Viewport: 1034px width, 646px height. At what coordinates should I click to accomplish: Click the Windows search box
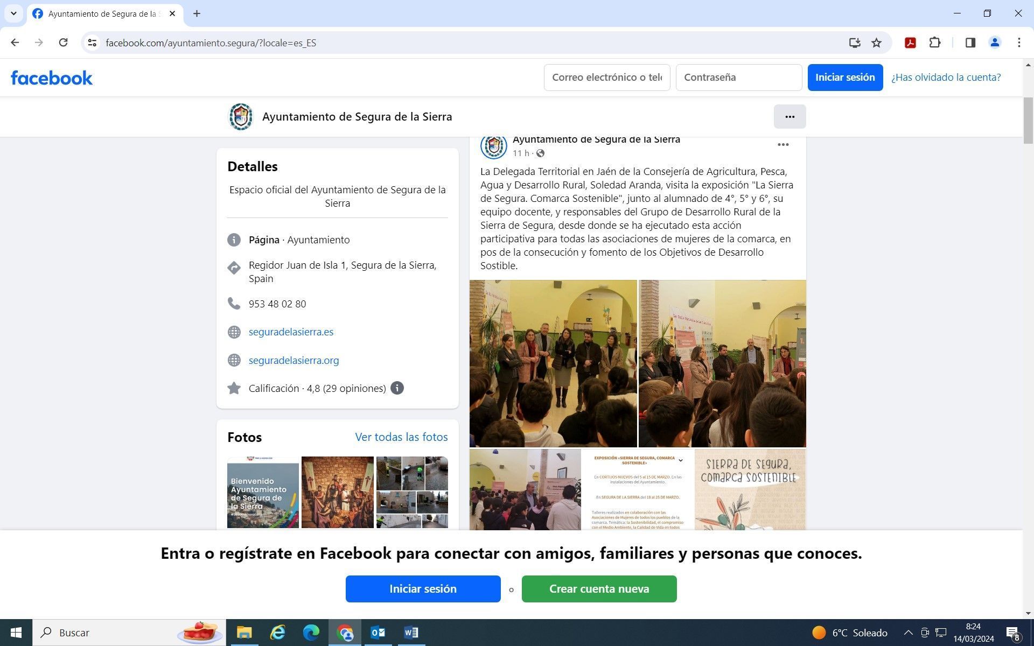coord(129,633)
